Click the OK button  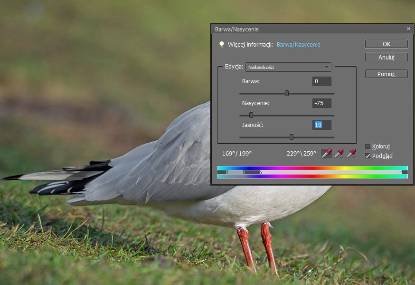point(387,44)
